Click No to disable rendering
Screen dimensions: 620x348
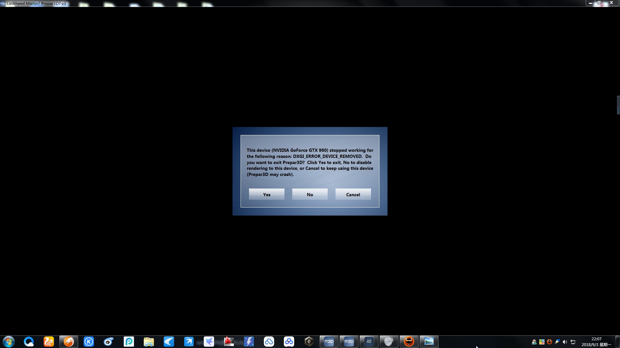(x=310, y=194)
